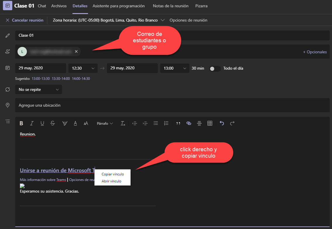Redo the last edit
The image size is (332, 229).
point(232,123)
